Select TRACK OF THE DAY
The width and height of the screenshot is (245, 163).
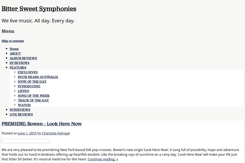click(x=33, y=100)
